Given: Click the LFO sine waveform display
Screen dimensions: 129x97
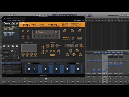Looking at the screenshot, I should coord(71,46).
